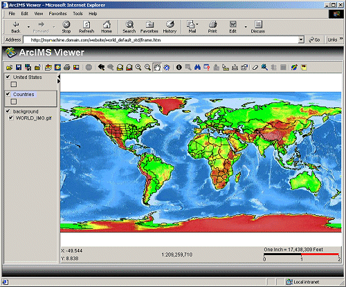Open the Tools menu
346x287 pixels.
(78, 14)
